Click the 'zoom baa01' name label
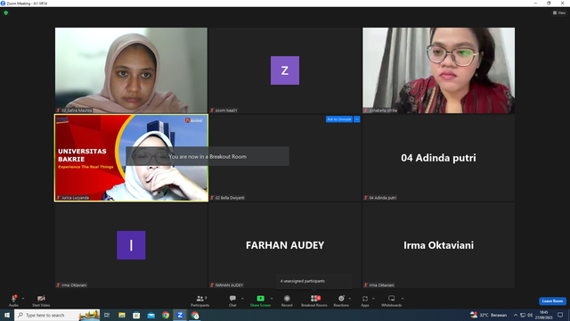 [226, 111]
